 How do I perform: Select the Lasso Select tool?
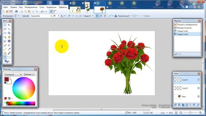[x=5, y=29]
